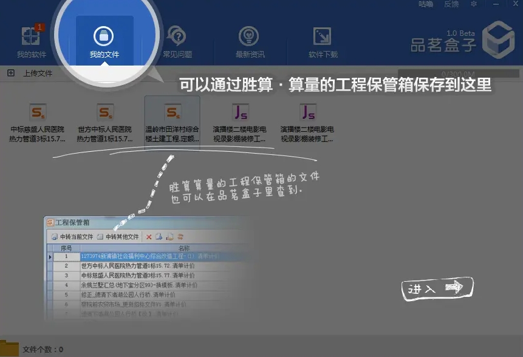Viewport: 523px width, 357px height.
Task: Select first 演播楼二楼电影电视录影棚装修 Js file
Action: (240, 113)
